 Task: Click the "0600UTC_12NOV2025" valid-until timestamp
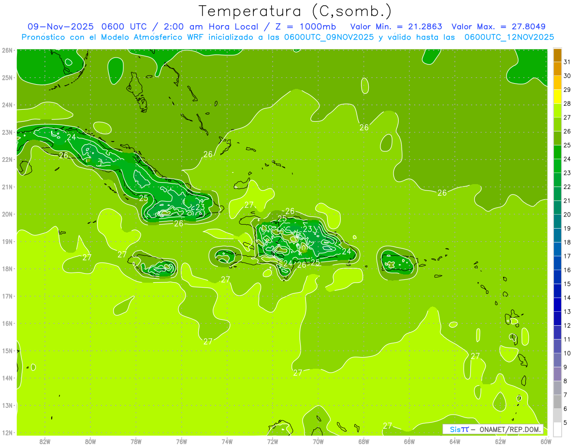pyautogui.click(x=509, y=37)
